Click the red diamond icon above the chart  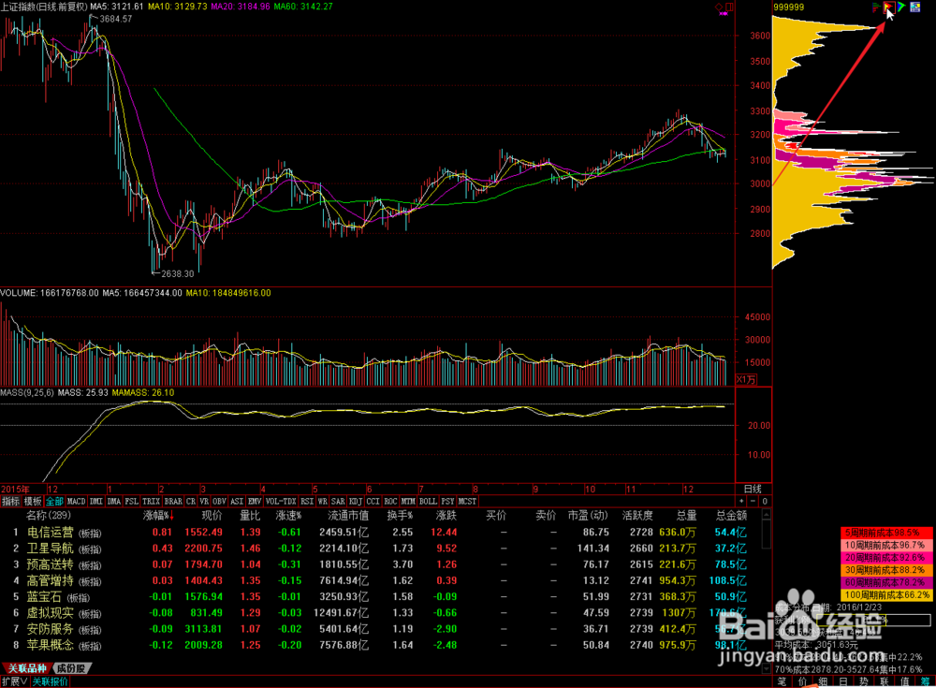[x=719, y=7]
